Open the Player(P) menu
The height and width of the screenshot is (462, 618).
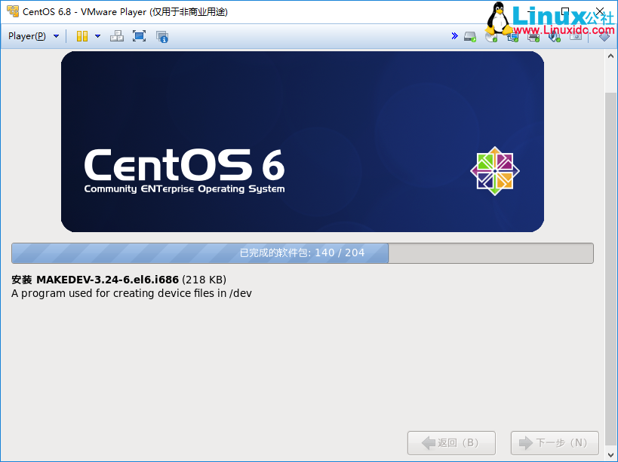point(26,36)
